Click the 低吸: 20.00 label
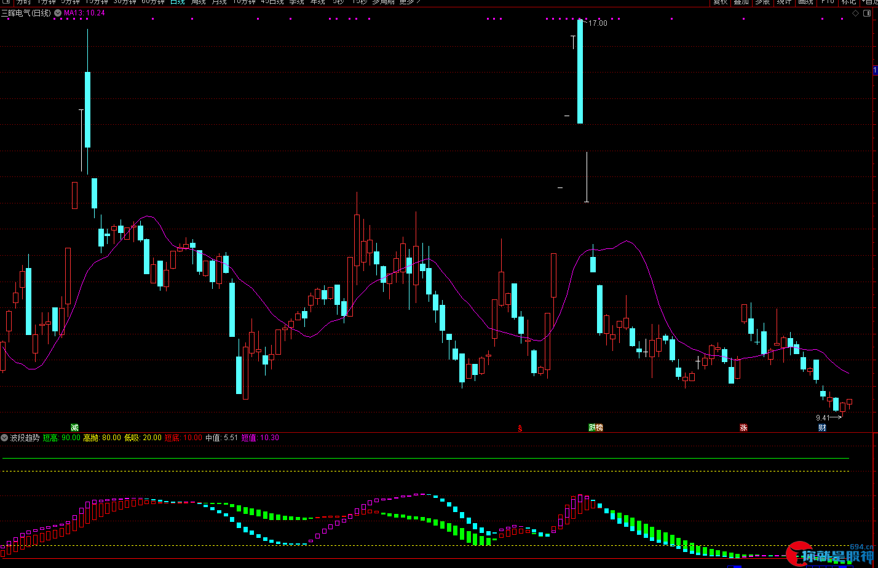Viewport: 878px width, 568px height. (143, 438)
